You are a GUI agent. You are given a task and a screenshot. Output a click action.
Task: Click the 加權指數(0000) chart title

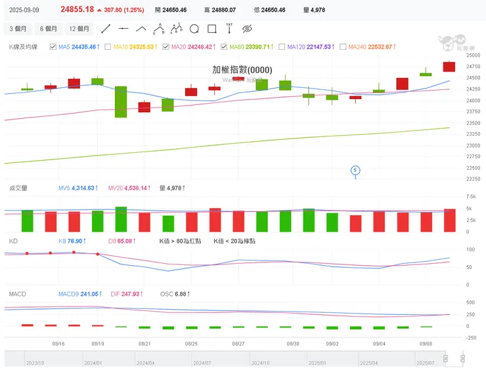242,70
